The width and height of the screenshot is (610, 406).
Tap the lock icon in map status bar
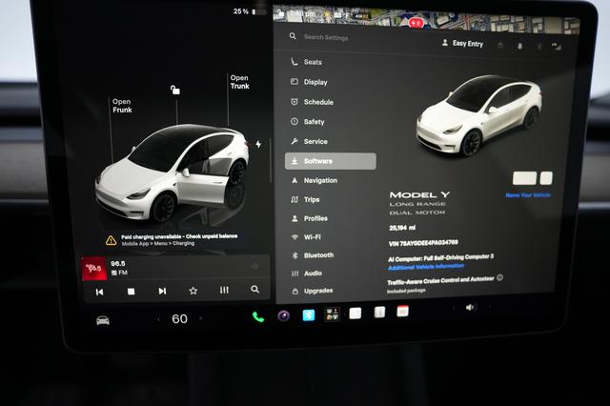pos(280,13)
